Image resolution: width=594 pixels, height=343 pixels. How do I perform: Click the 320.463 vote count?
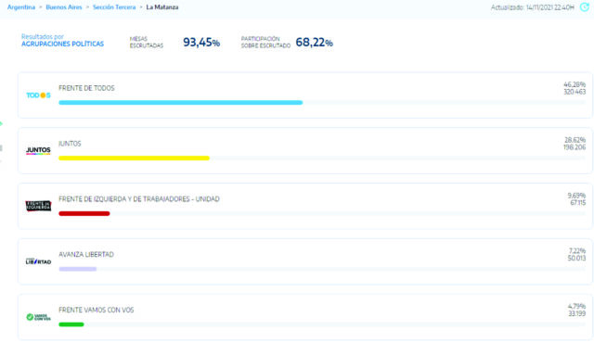575,92
